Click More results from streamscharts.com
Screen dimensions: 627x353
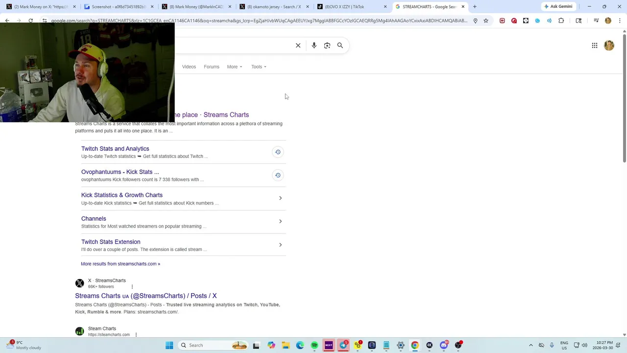click(x=121, y=264)
